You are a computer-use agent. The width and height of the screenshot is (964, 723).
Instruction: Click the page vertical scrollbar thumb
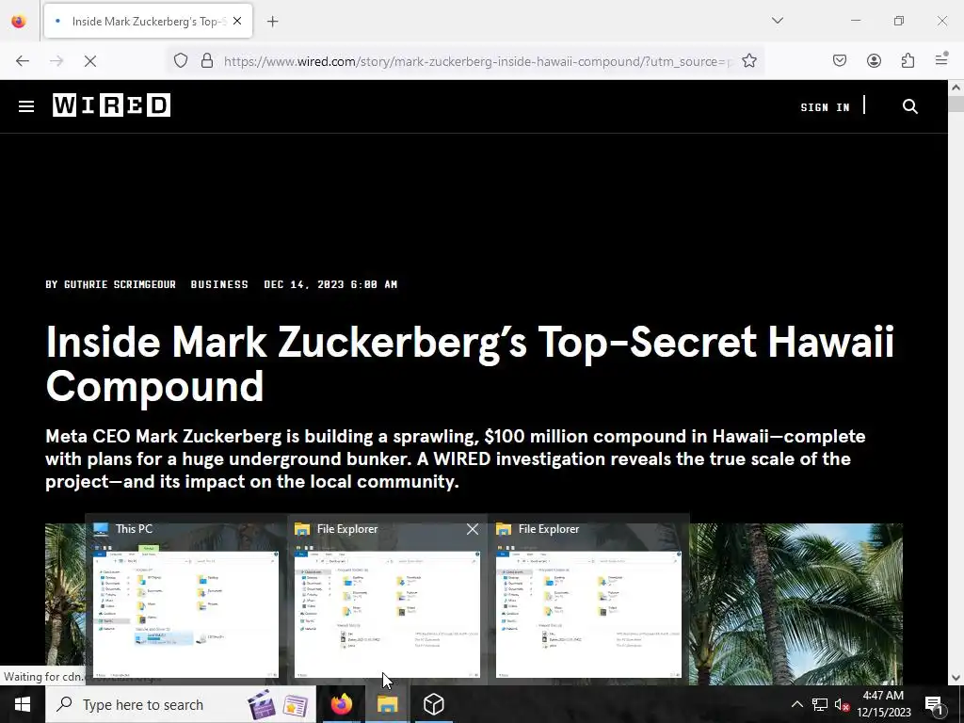956,103
